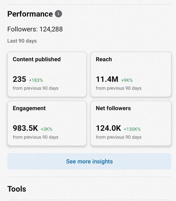Click the 11.4M reach value
This screenshot has height=201, width=176.
coord(107,79)
